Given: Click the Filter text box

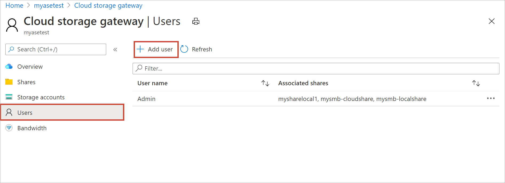Looking at the screenshot, I should pyautogui.click(x=316, y=68).
